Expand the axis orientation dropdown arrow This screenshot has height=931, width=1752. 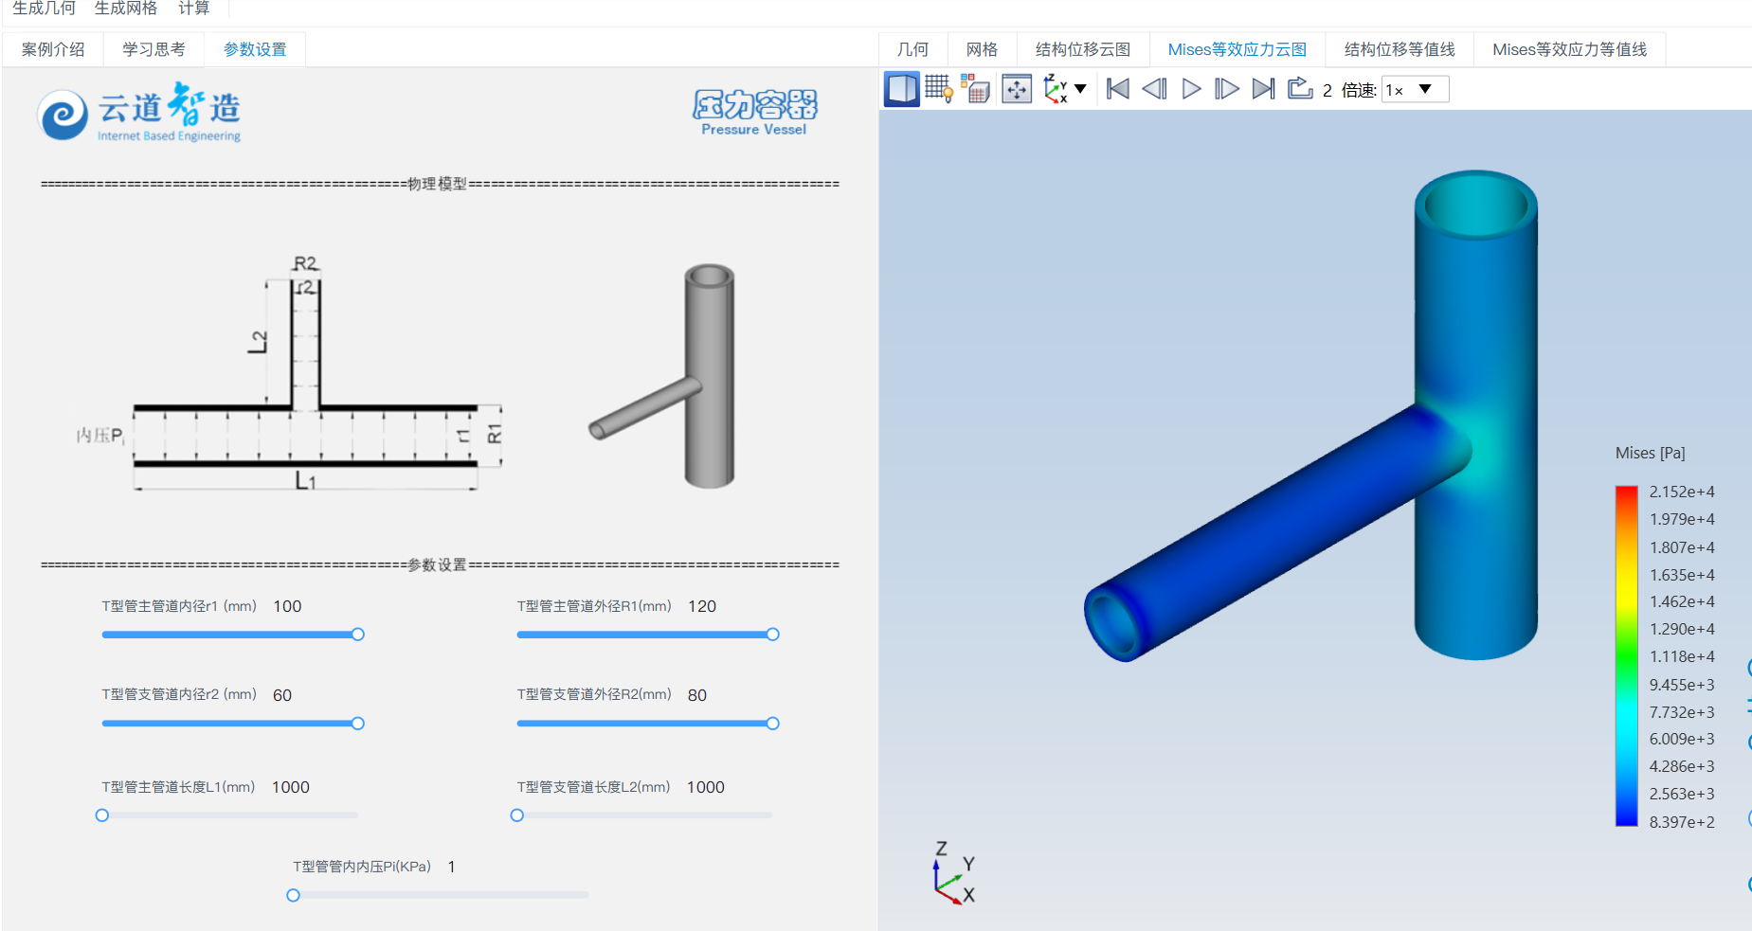point(1080,89)
